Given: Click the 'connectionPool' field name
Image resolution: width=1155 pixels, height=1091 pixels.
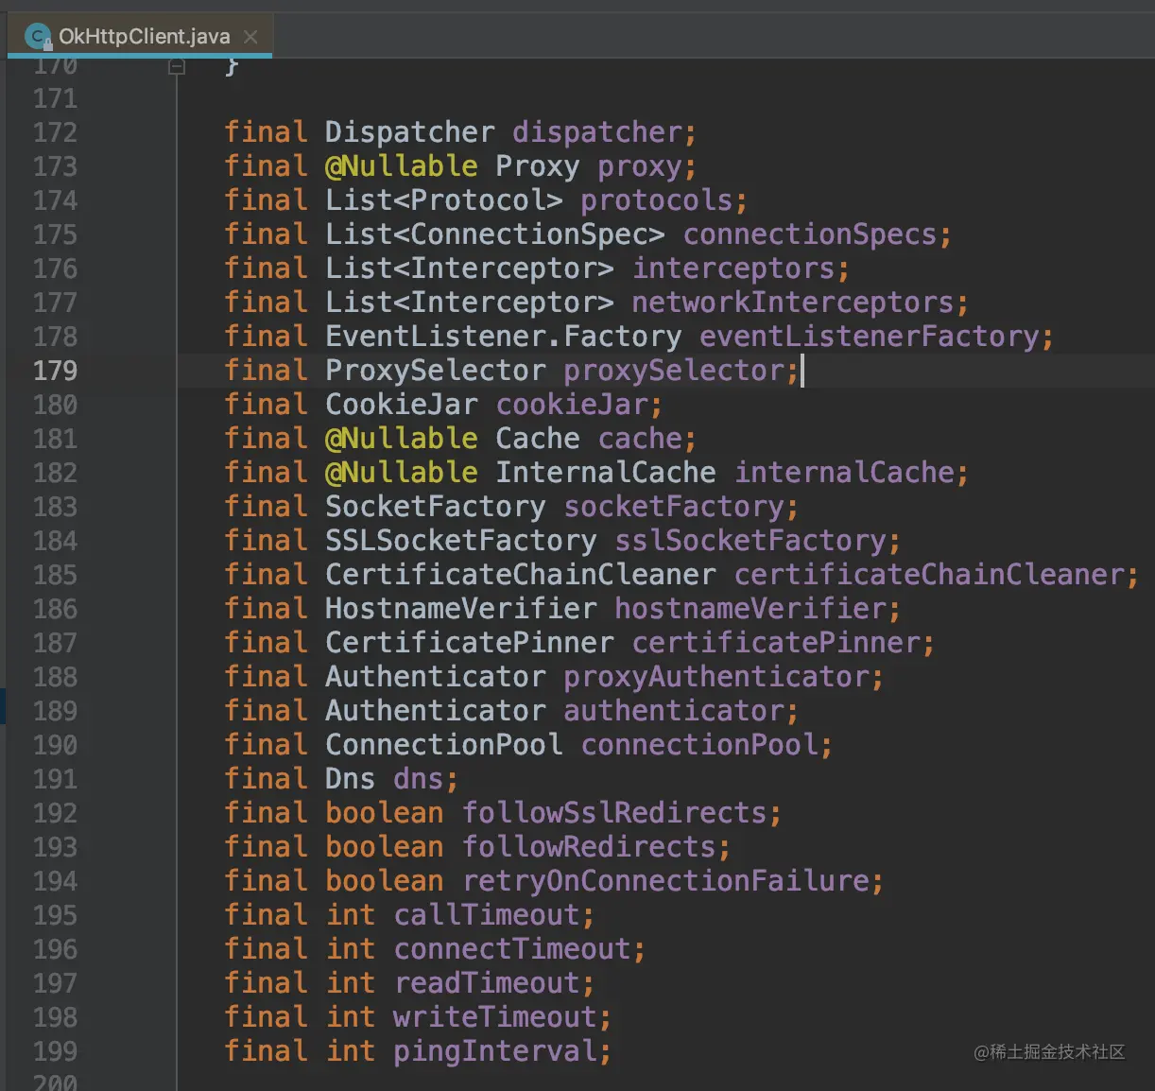Looking at the screenshot, I should pyautogui.click(x=699, y=745).
